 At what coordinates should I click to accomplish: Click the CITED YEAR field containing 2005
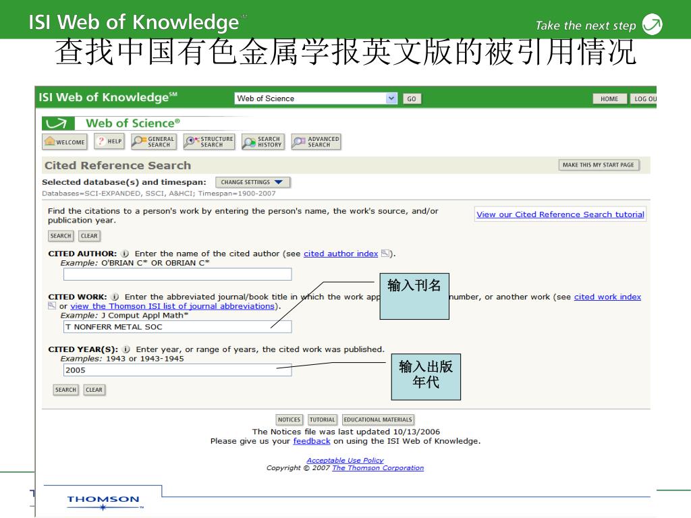[x=177, y=370]
